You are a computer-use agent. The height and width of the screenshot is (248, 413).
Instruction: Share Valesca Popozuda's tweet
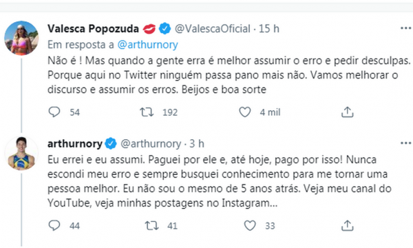[347, 112]
